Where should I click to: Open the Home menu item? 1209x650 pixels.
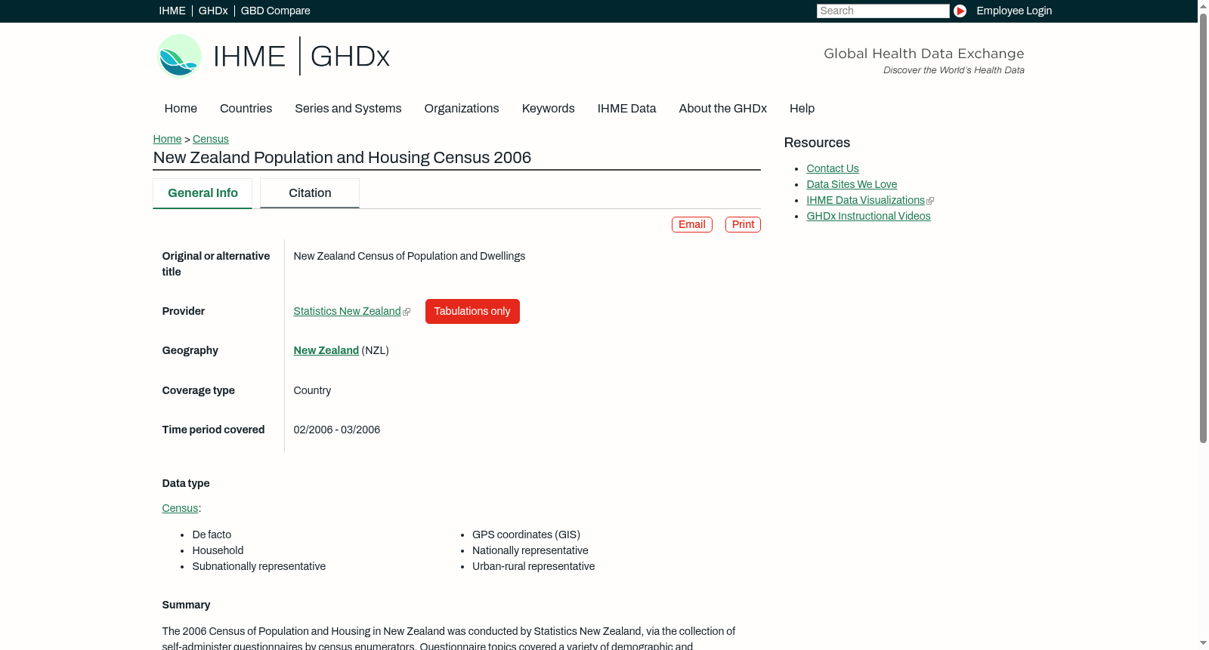click(181, 108)
